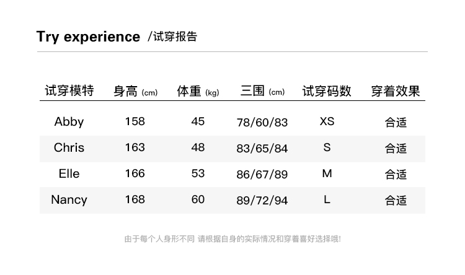Click Nancy's size L cell
The image size is (465, 275).
tap(327, 199)
